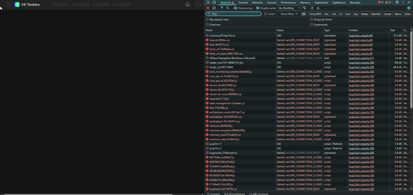
Task: Expand the More filters dropdown
Action: (x=289, y=14)
